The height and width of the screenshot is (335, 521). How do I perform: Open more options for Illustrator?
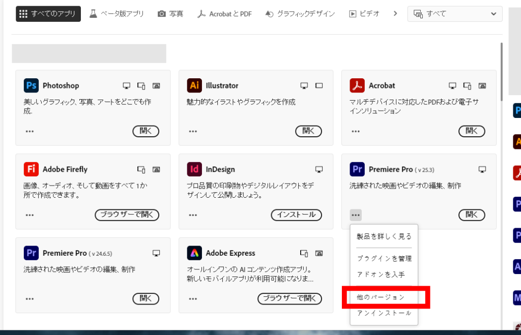click(193, 131)
